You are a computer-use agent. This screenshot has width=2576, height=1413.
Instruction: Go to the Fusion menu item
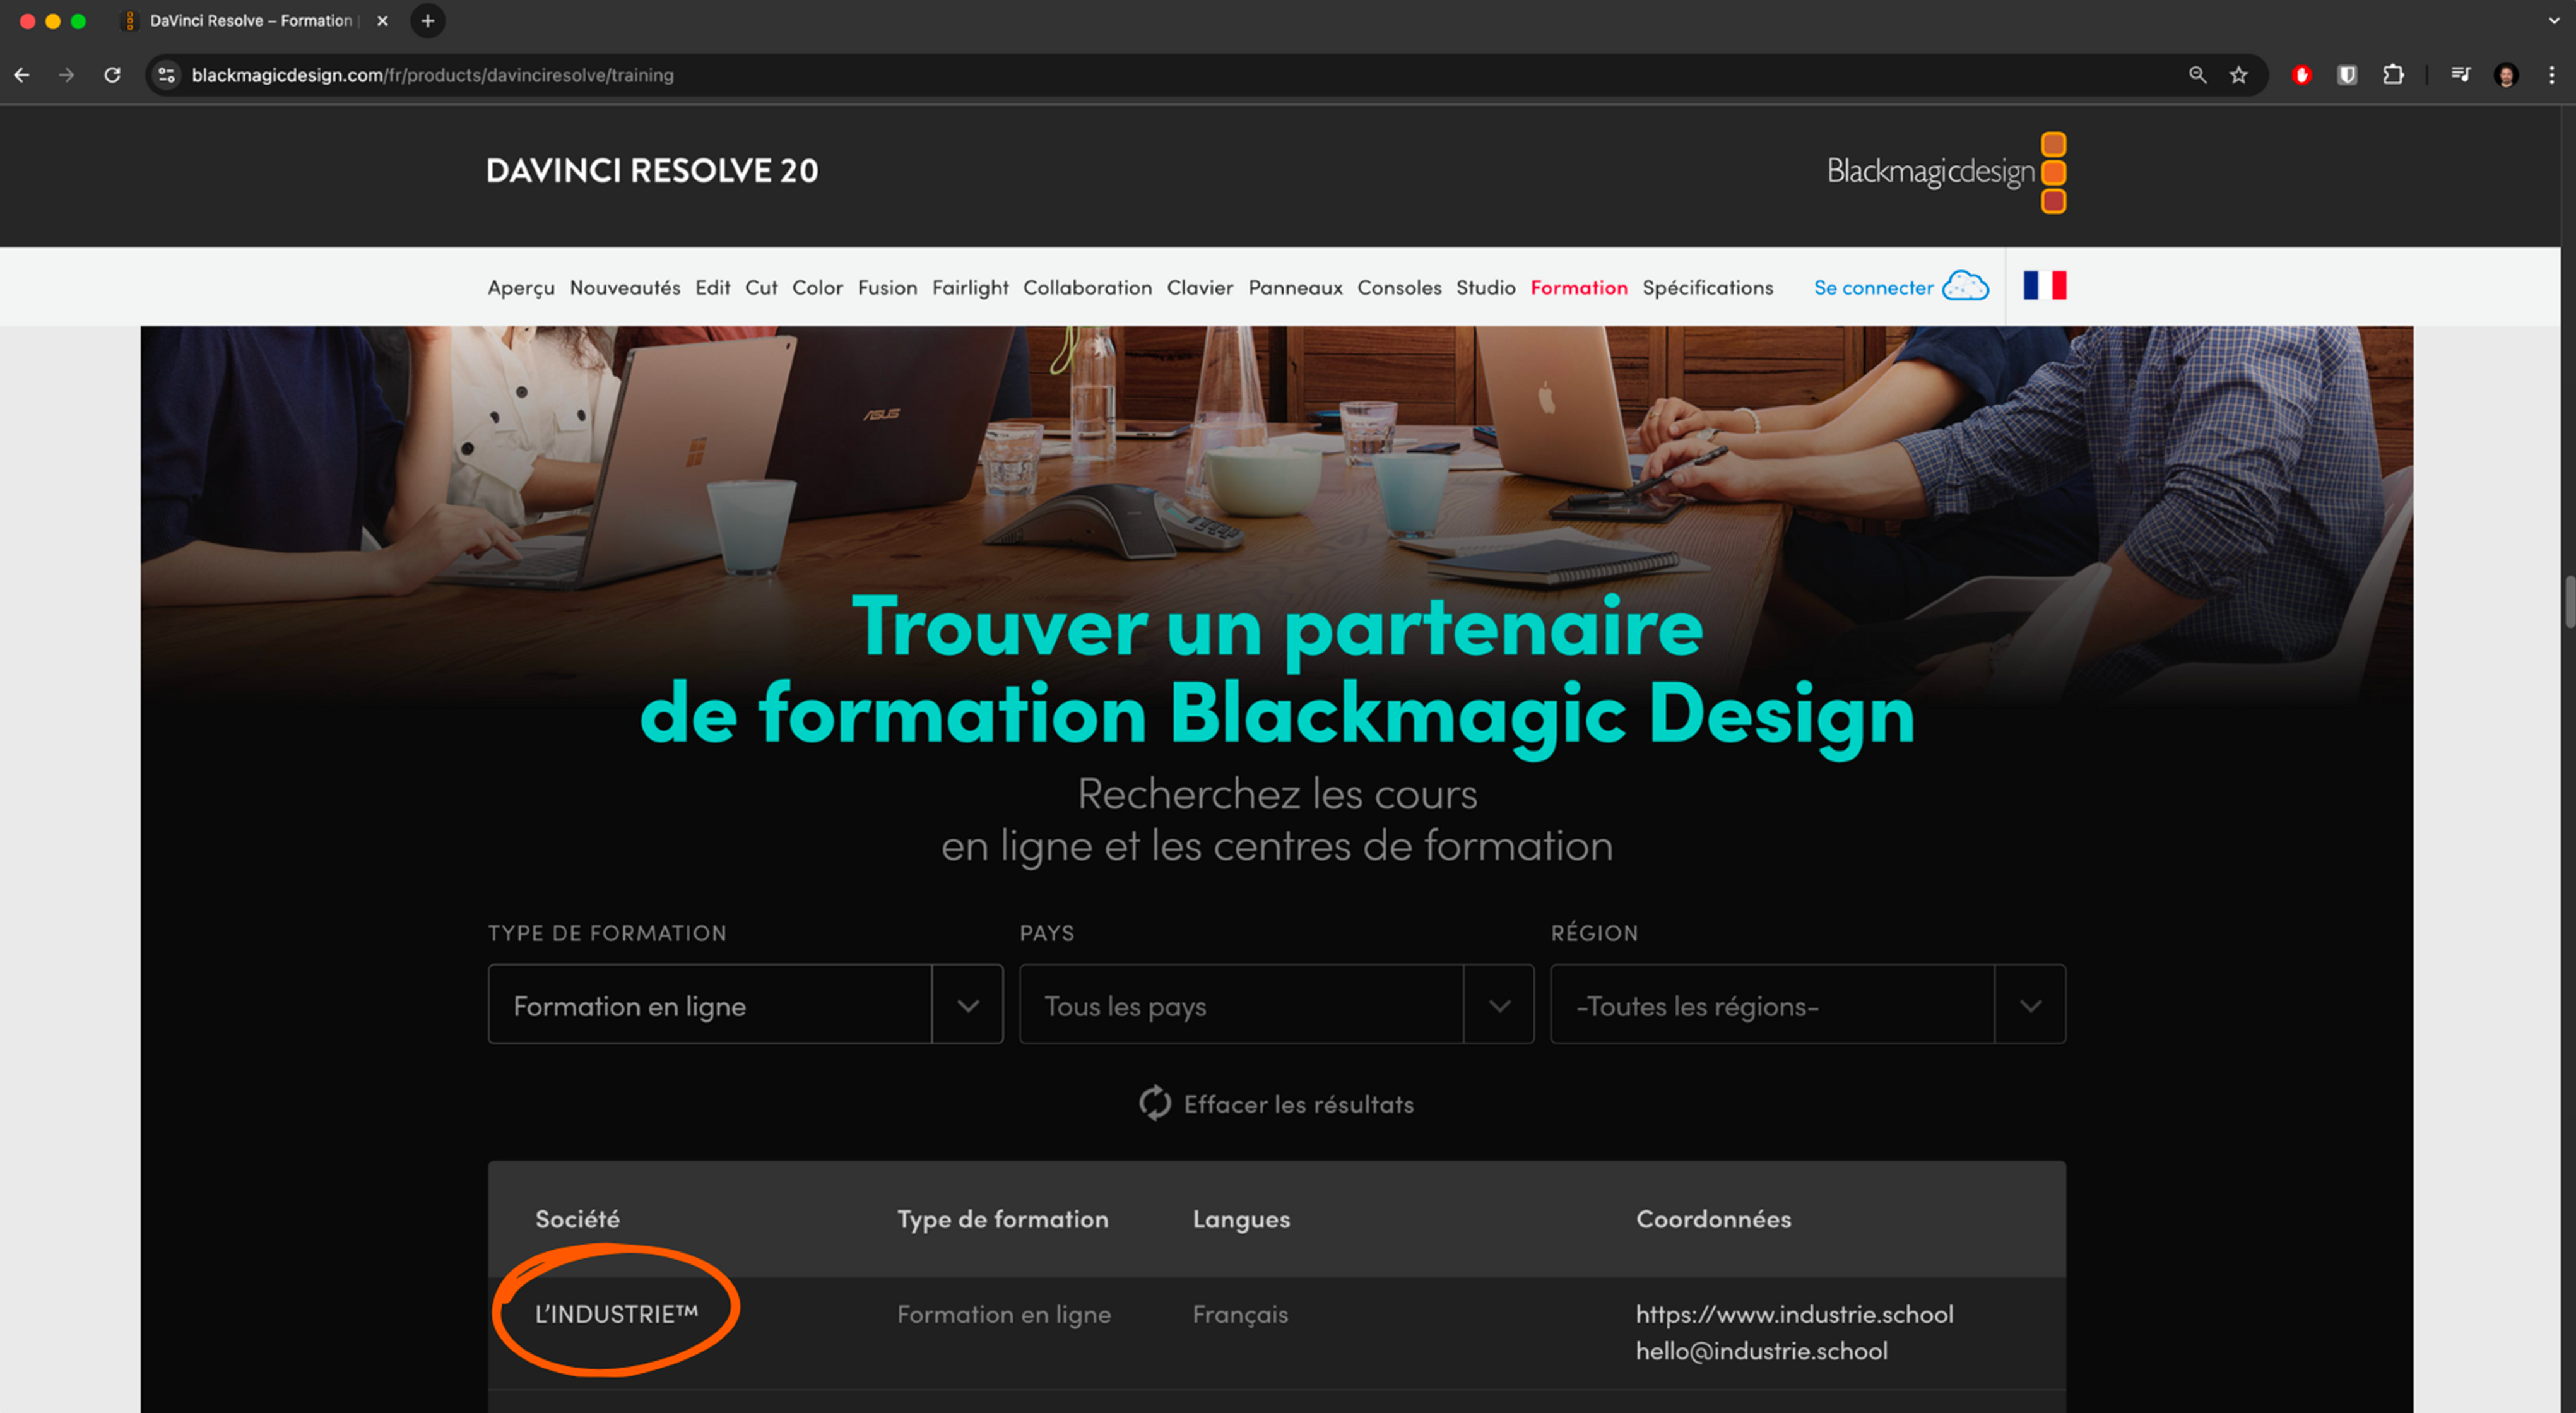(x=887, y=288)
